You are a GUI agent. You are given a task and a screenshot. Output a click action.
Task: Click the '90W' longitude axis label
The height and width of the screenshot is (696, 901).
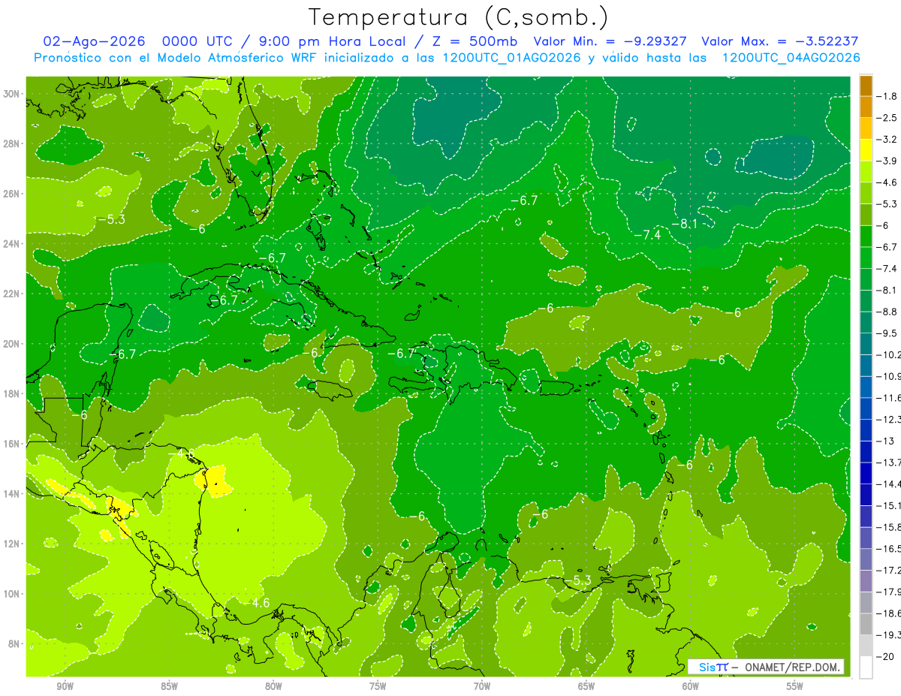tap(65, 685)
